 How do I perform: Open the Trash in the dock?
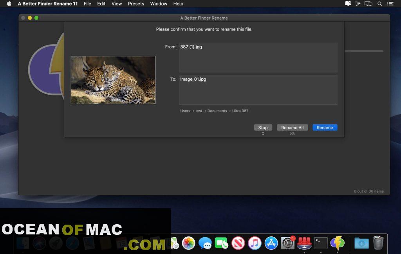[x=378, y=243]
